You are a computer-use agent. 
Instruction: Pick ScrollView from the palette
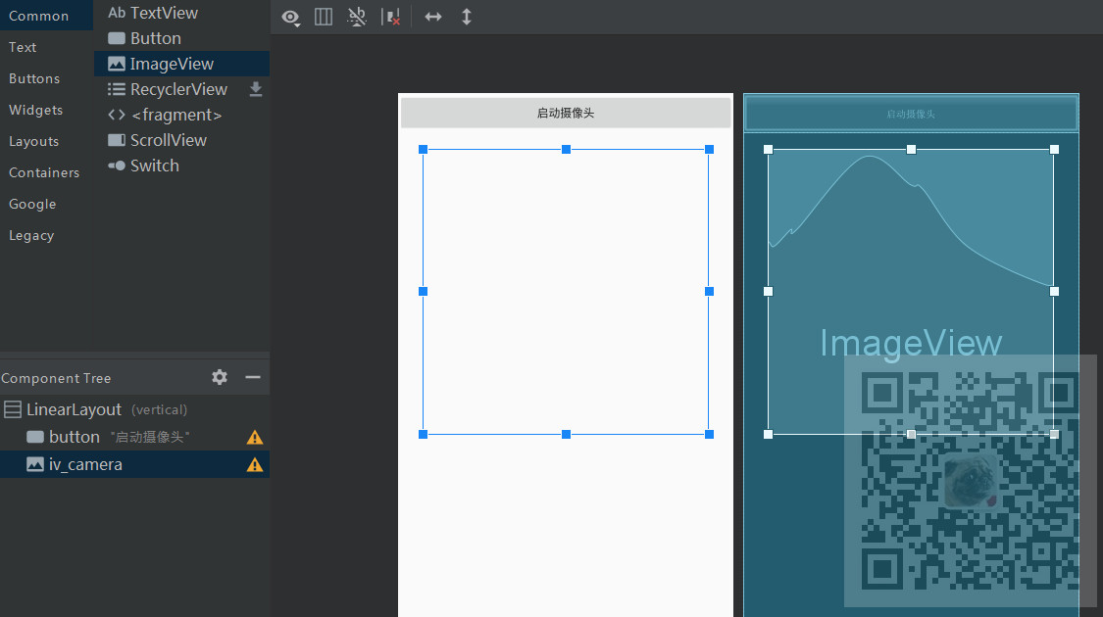(181, 140)
